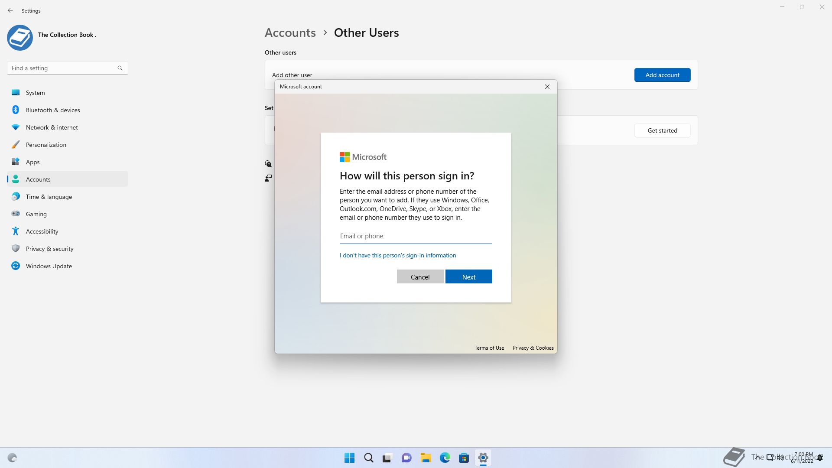Open the Apps section label

32,162
